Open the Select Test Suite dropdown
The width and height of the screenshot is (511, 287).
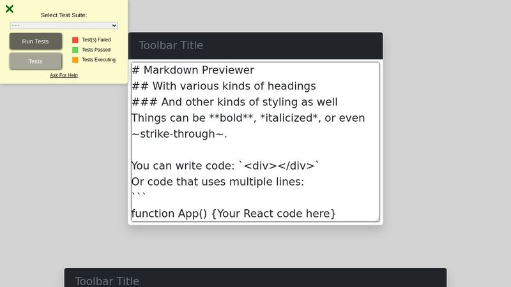click(x=63, y=26)
